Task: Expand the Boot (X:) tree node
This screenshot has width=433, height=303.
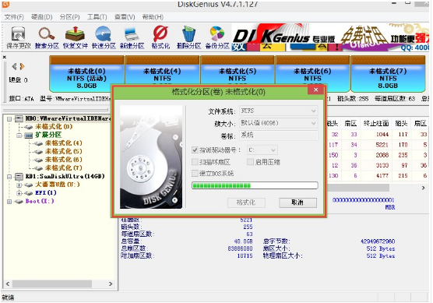Action: point(9,202)
